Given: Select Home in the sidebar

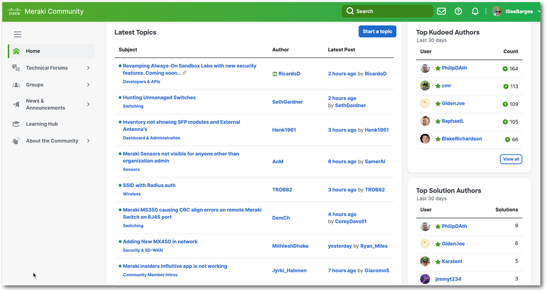Looking at the screenshot, I should 51,51.
